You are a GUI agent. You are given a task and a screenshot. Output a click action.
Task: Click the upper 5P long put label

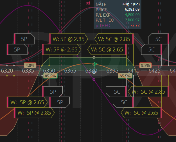coord(24,39)
